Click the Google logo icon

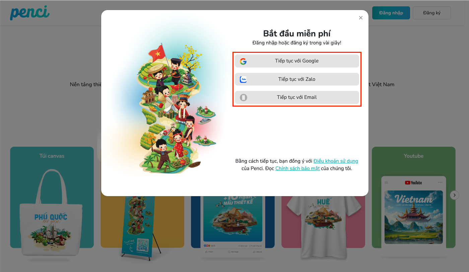(243, 61)
